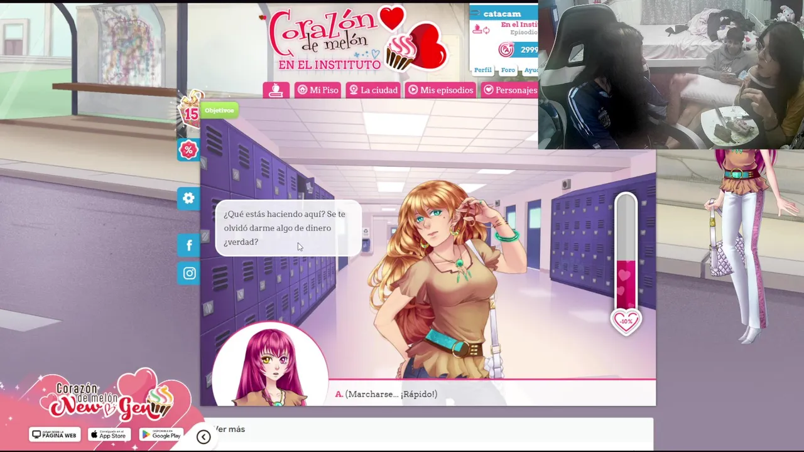Click the orange-haired character in hallway
Viewport: 804px width, 452px height.
pos(447,279)
